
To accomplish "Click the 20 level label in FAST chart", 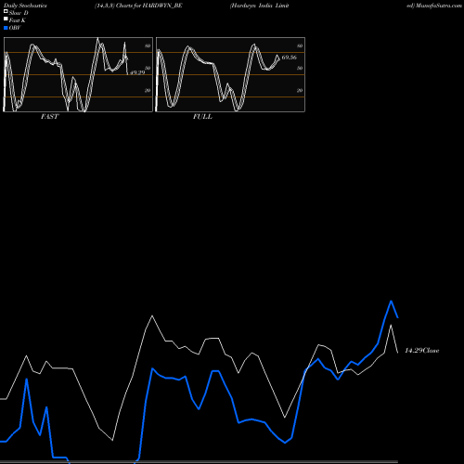I will coord(148,90).
